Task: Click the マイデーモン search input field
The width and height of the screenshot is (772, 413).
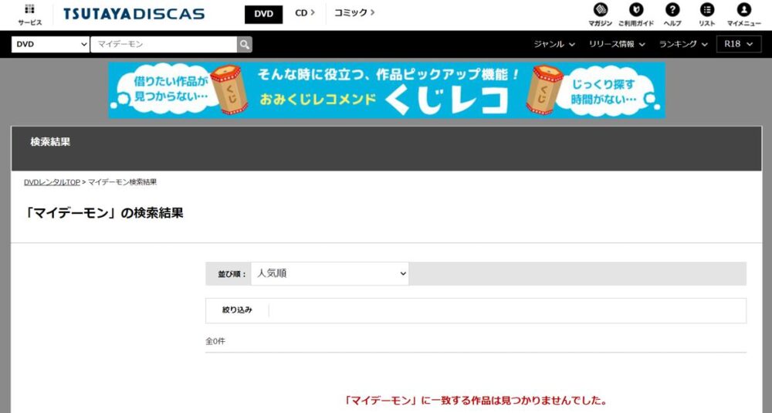Action: 164,44
